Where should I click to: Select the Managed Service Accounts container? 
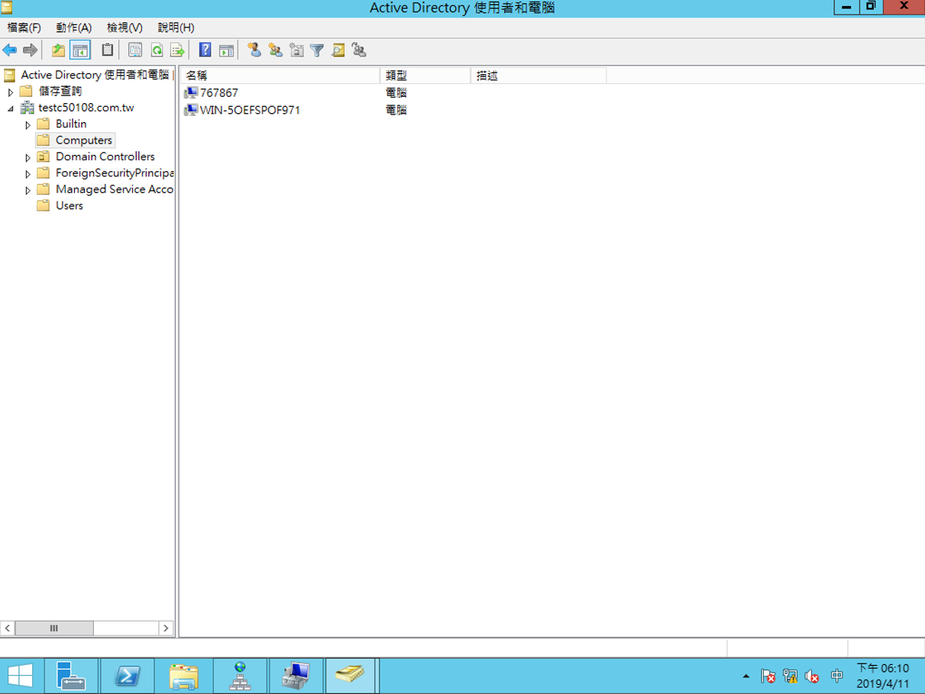pyautogui.click(x=115, y=189)
